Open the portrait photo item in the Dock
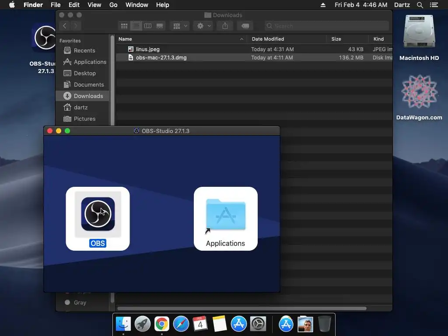Viewport: 448px width, 336px height. pyautogui.click(x=305, y=324)
